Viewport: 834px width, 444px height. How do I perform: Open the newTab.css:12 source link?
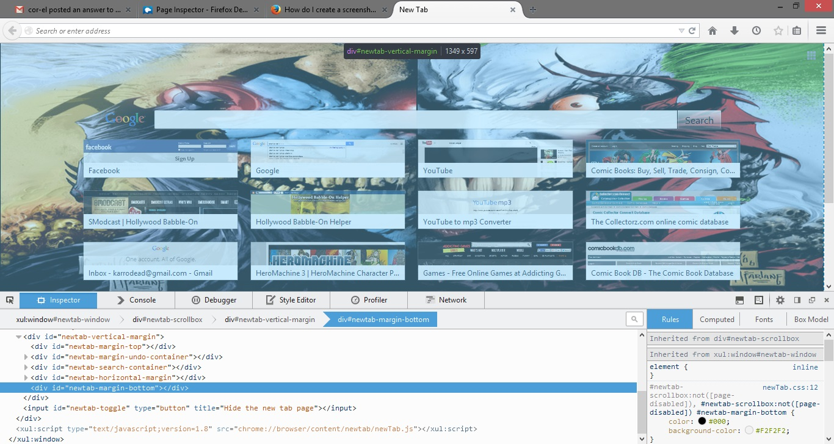(790, 387)
